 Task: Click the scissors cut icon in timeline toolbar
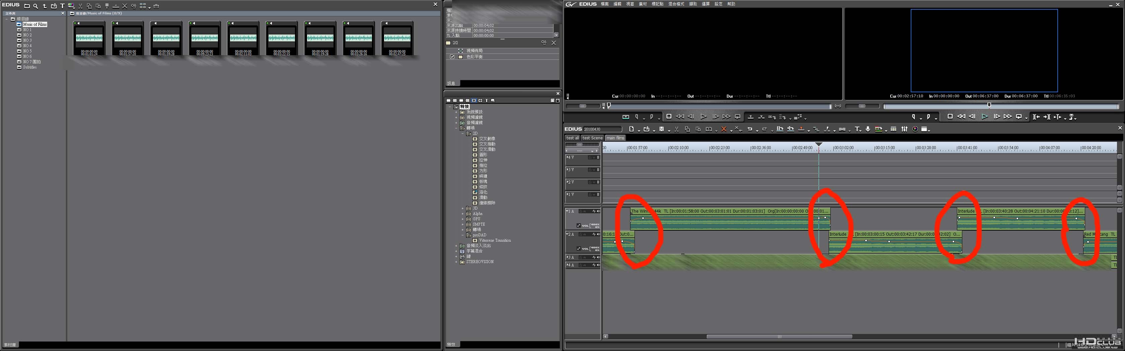pos(676,129)
